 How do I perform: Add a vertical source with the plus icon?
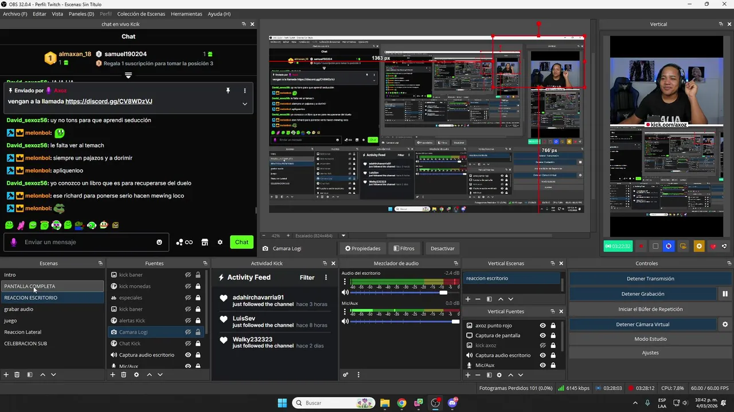[468, 375]
